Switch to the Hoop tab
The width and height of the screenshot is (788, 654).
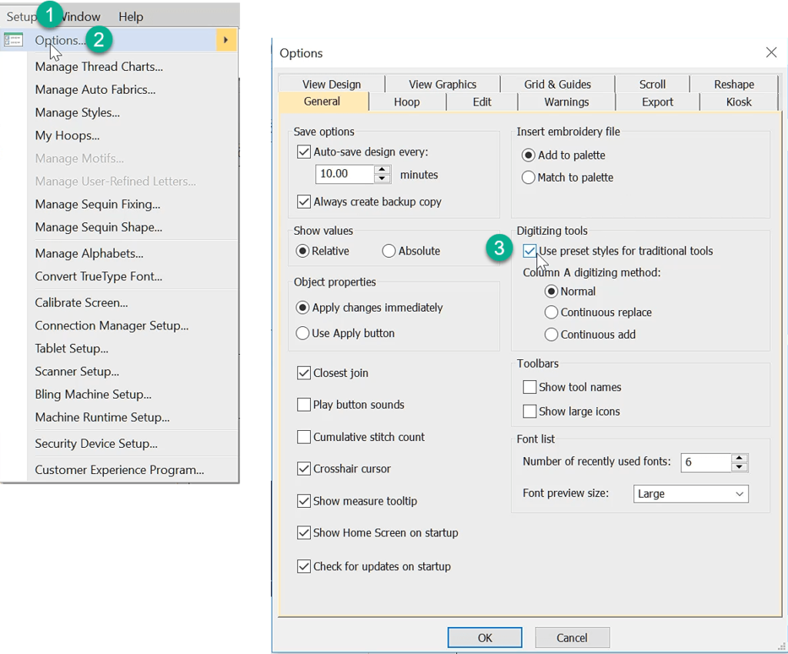point(406,101)
